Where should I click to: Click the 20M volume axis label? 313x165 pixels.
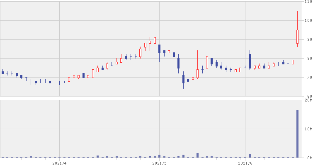tap(308, 100)
